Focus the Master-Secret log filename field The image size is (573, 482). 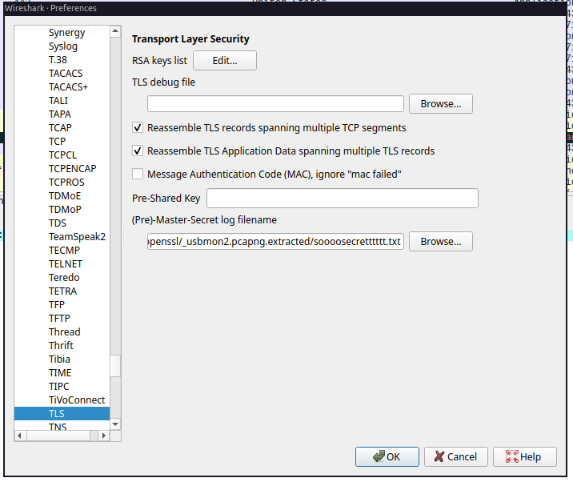pyautogui.click(x=275, y=241)
